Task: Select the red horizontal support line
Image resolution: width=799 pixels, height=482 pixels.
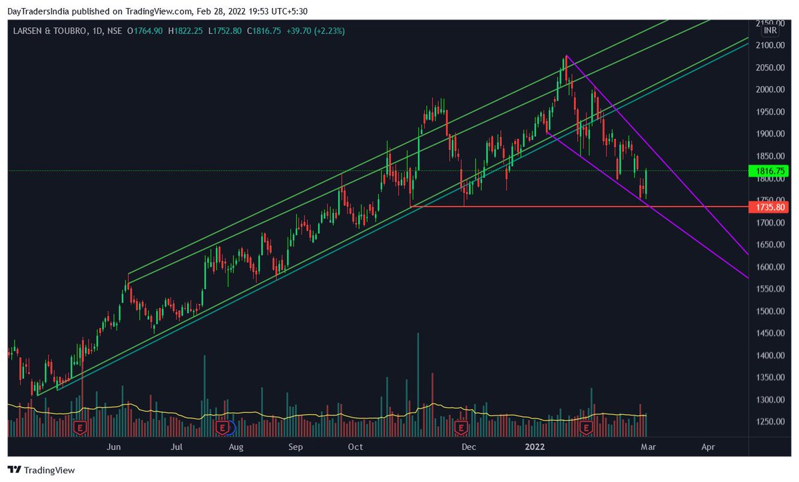Action: [579, 207]
